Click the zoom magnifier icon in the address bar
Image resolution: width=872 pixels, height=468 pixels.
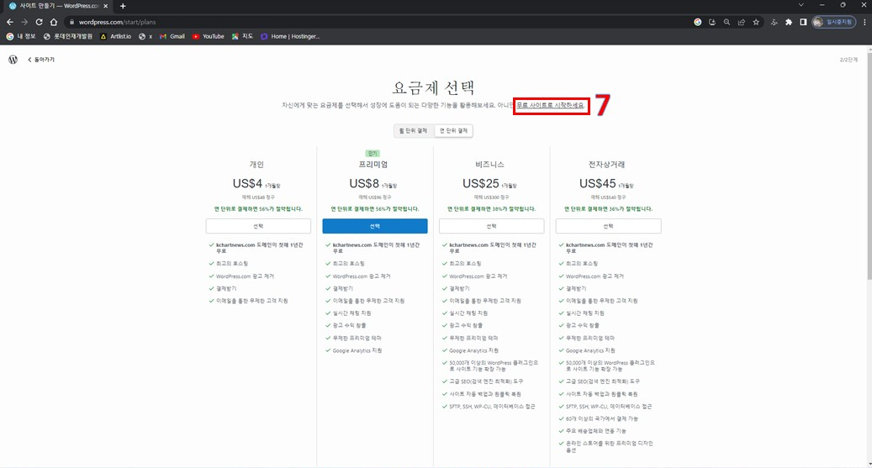coord(727,22)
